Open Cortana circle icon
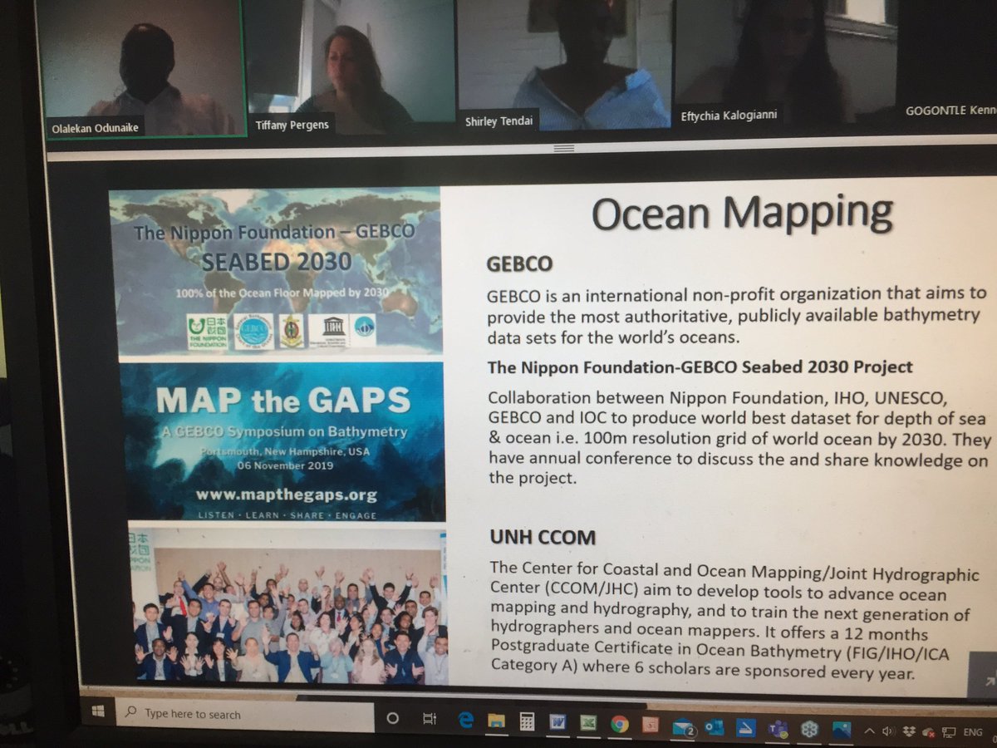The image size is (997, 748). [393, 717]
